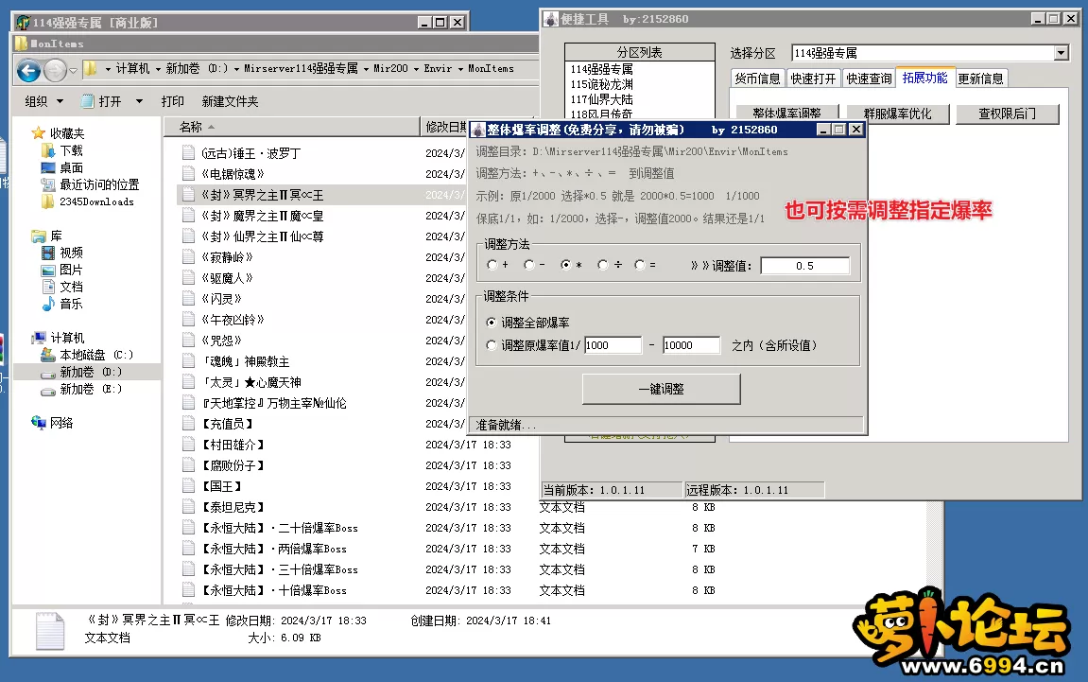Screen dimensions: 1088x682
Task: Click the 查权限后门 button
Action: pyautogui.click(x=1008, y=114)
